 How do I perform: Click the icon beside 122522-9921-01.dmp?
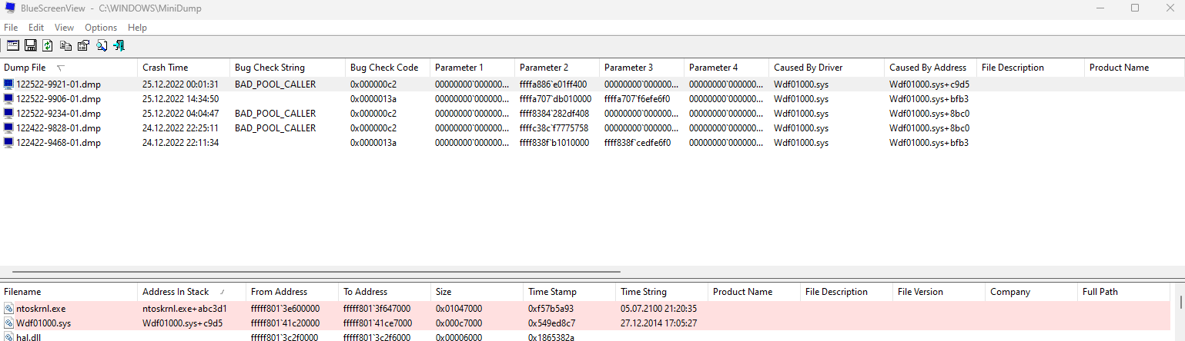(8, 84)
